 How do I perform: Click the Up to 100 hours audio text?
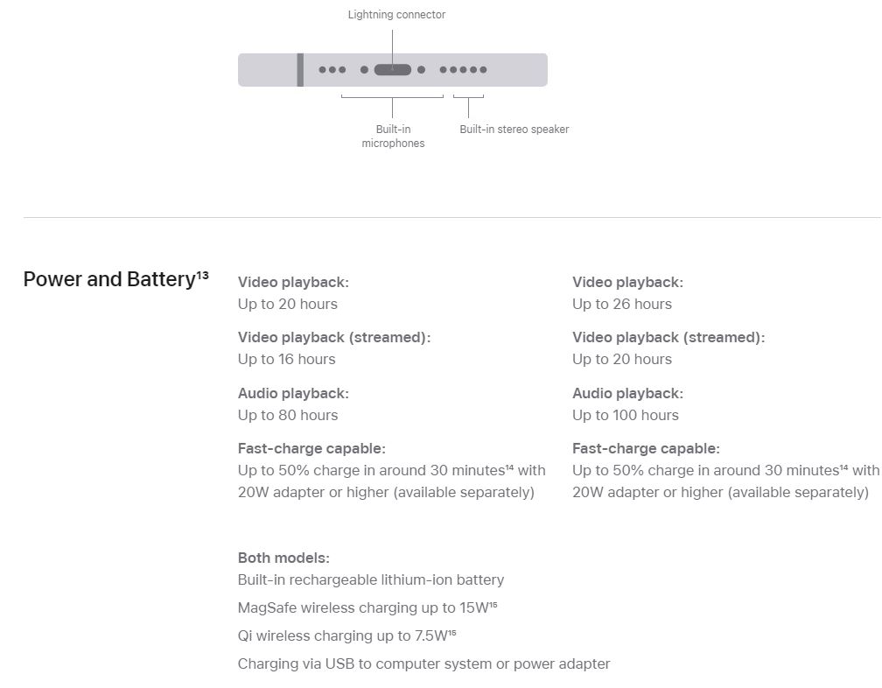coord(625,415)
